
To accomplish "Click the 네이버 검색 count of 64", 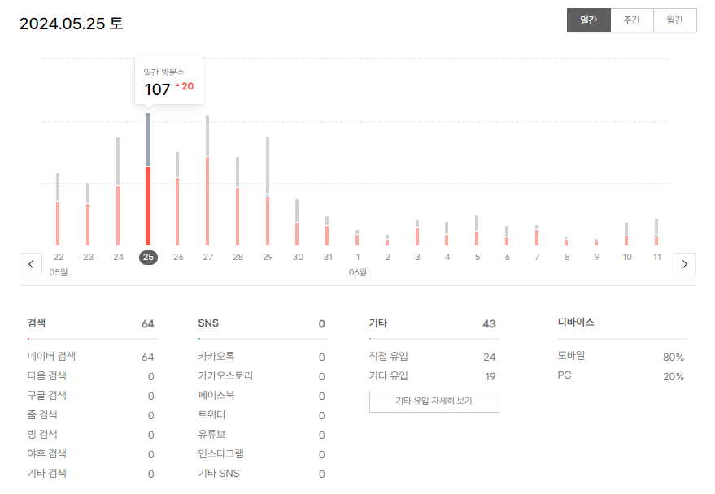I will tap(150, 356).
